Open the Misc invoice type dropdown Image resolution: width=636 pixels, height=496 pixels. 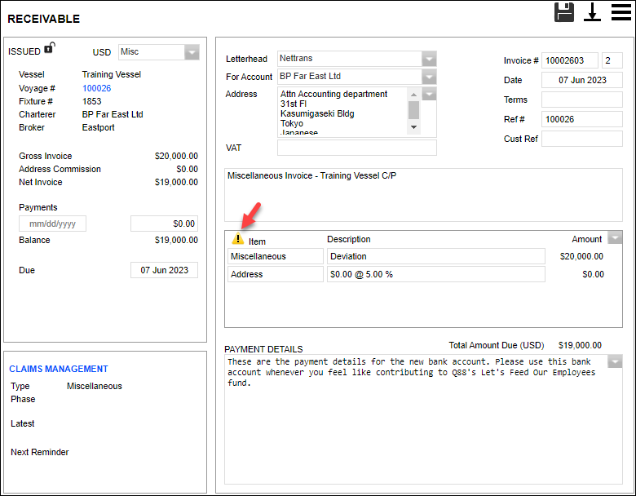pos(192,52)
